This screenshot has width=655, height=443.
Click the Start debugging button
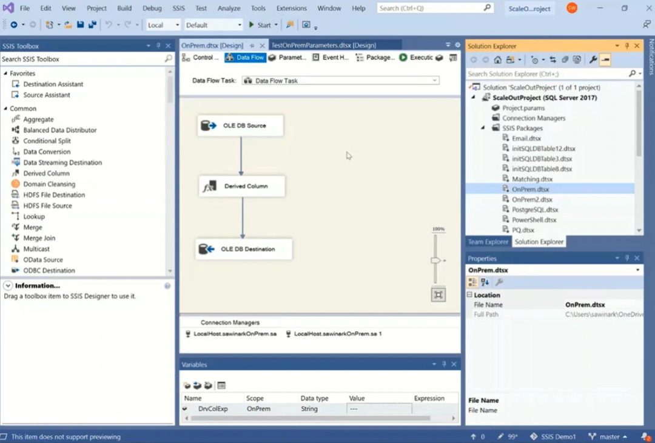(x=259, y=25)
